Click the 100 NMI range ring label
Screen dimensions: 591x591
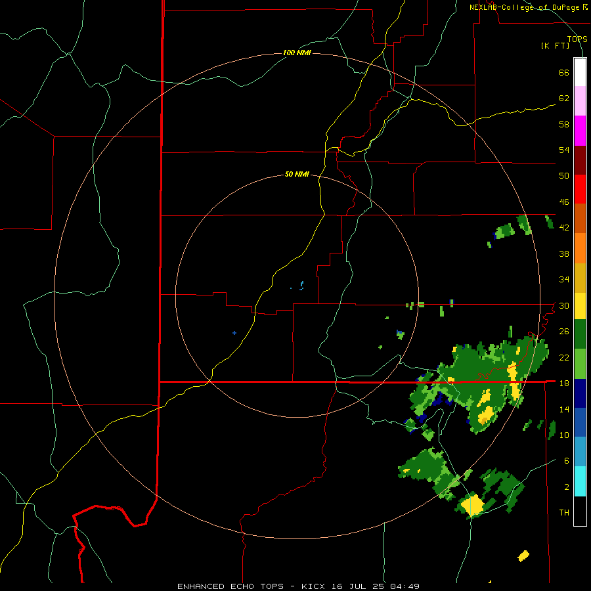pyautogui.click(x=297, y=53)
